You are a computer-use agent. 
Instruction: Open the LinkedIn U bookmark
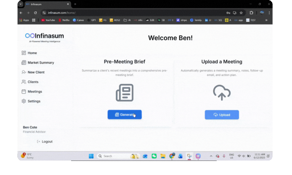click(208, 20)
